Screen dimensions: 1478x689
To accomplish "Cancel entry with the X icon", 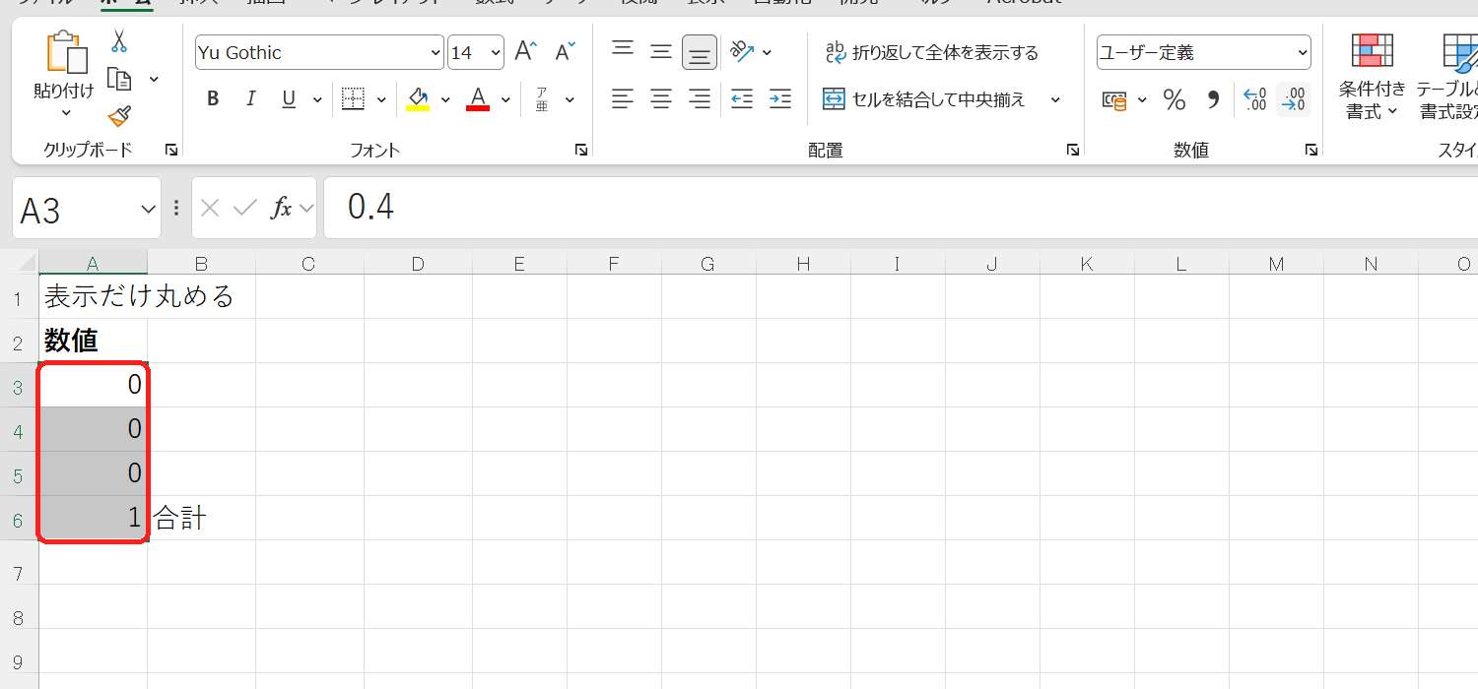I will pos(209,208).
